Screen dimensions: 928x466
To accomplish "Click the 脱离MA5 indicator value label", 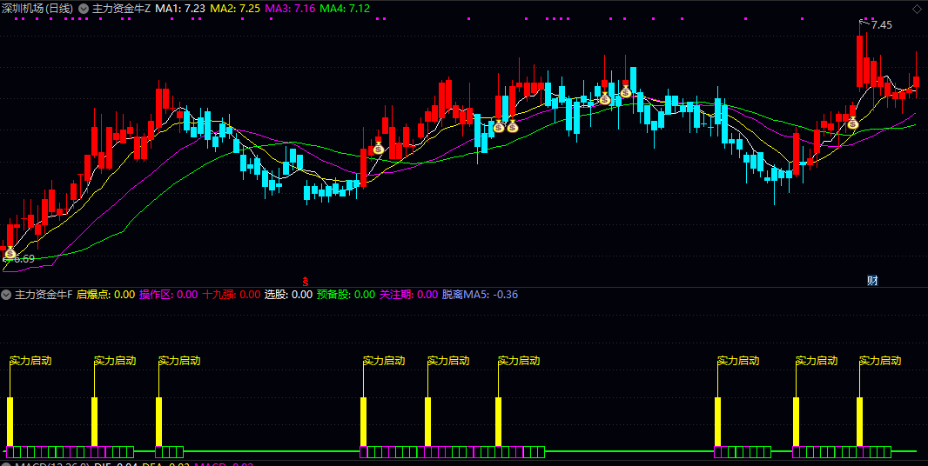I will 480,295.
